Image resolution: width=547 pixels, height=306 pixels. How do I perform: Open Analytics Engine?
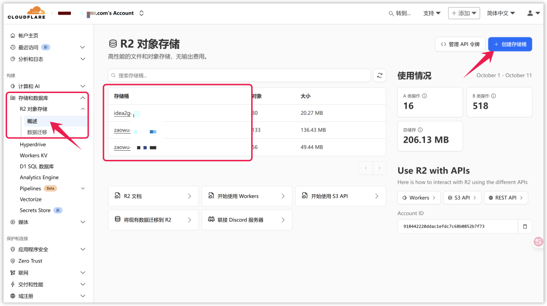[x=39, y=178]
